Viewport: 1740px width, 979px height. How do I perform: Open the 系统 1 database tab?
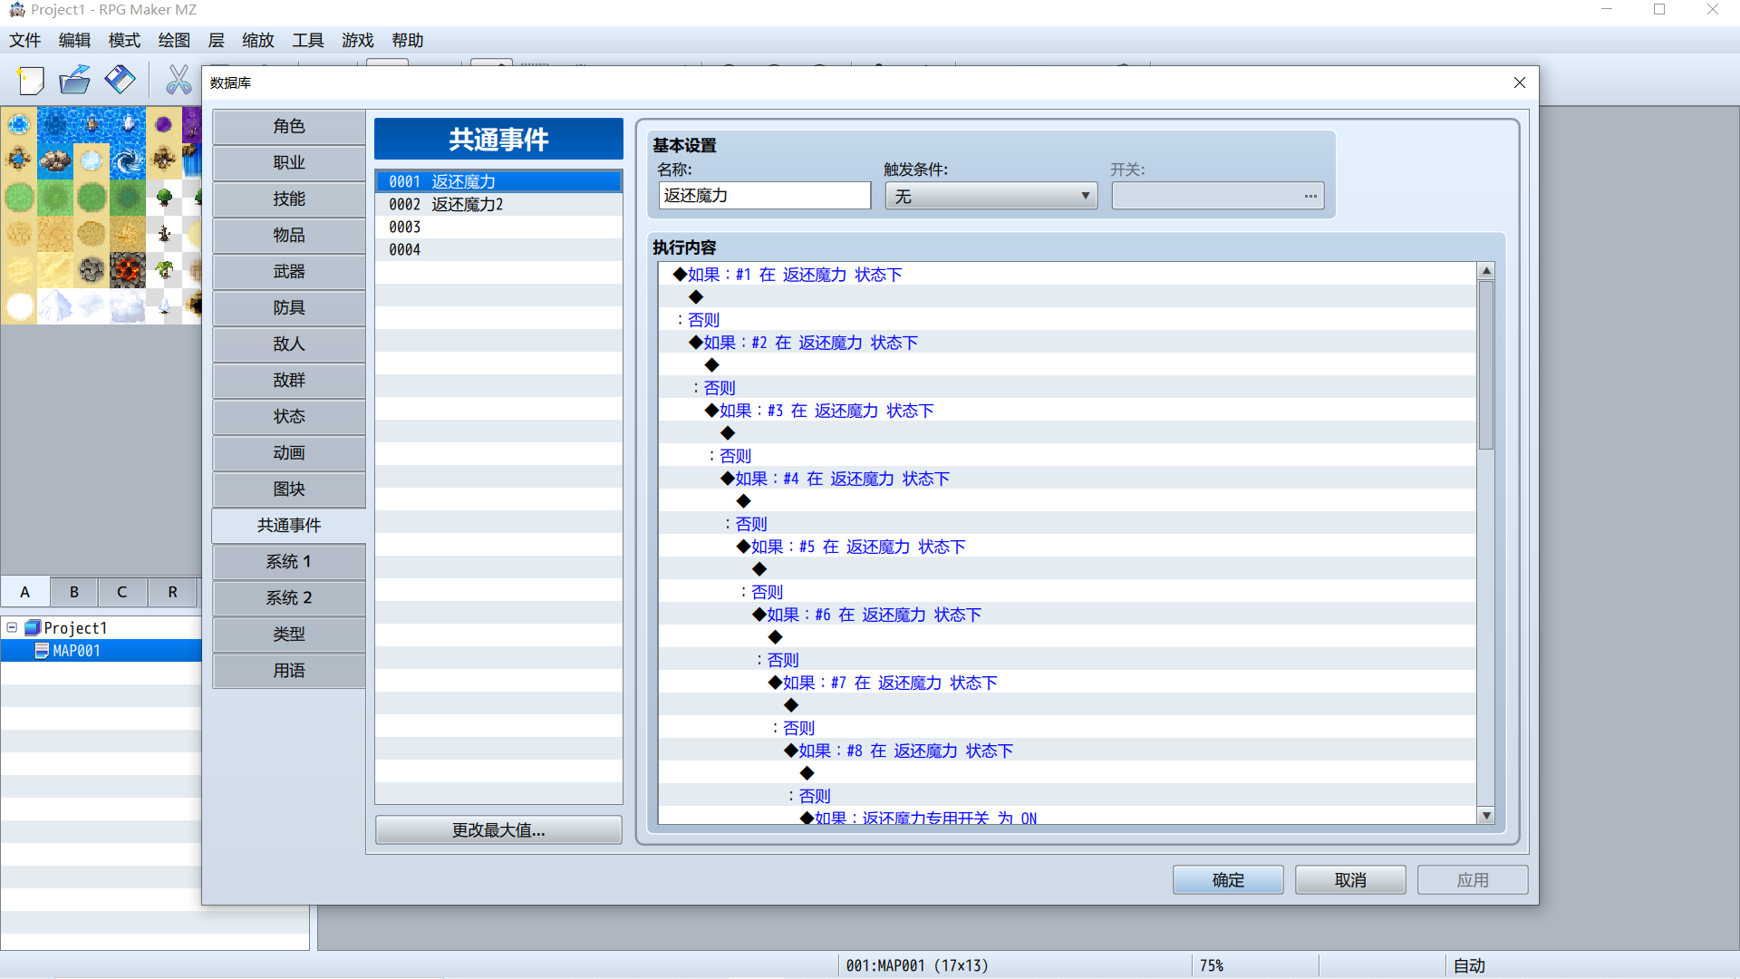[289, 562]
